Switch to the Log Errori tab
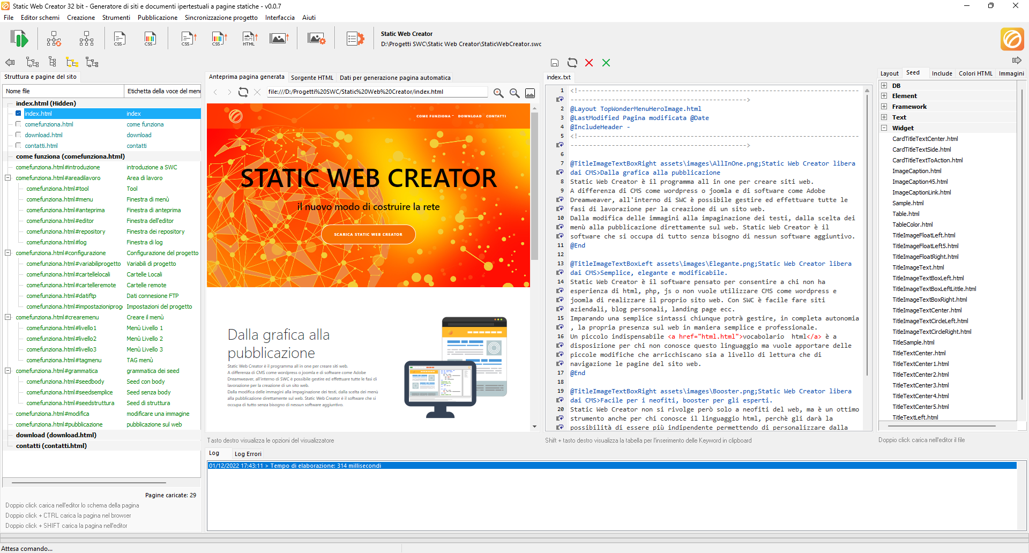 click(248, 454)
